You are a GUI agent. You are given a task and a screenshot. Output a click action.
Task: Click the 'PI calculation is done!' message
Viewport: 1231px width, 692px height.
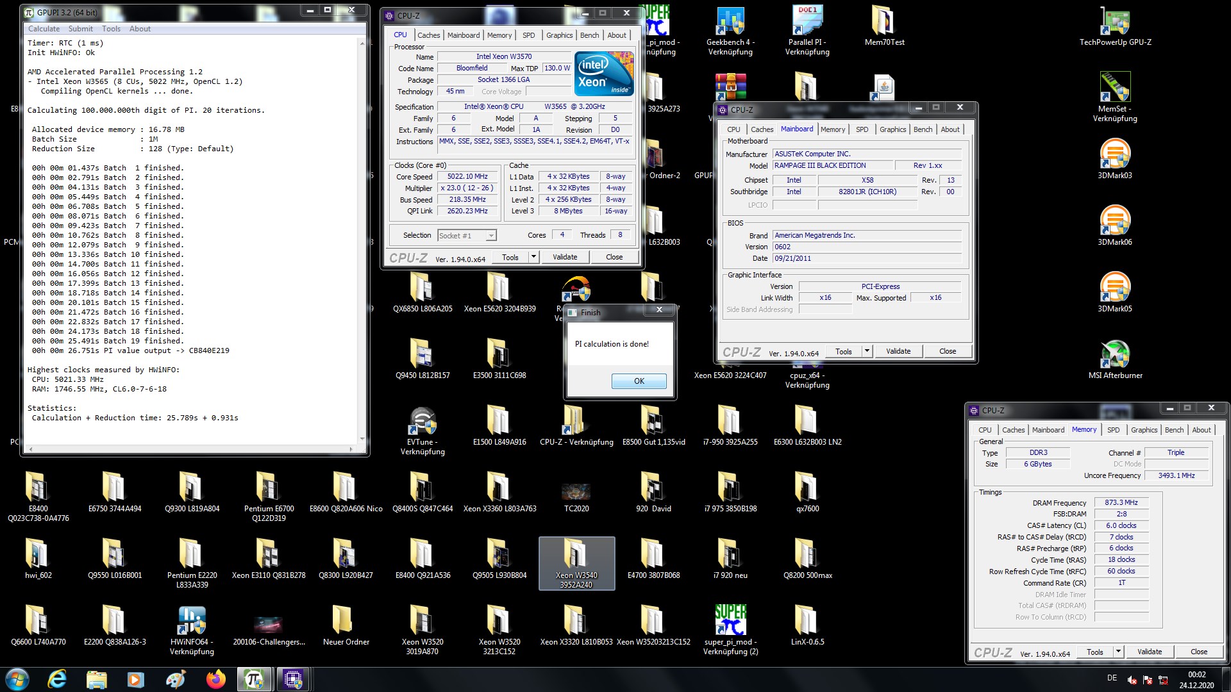pyautogui.click(x=612, y=344)
